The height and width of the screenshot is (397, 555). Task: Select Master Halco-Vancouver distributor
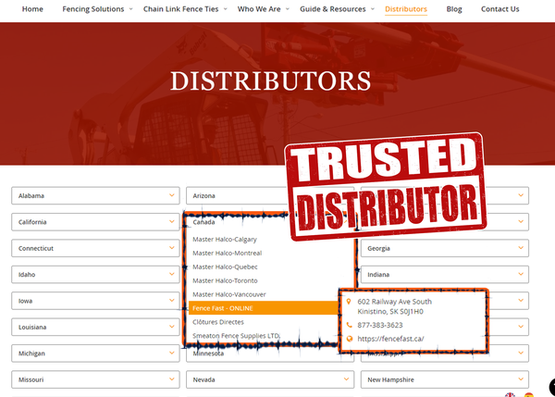pos(229,294)
